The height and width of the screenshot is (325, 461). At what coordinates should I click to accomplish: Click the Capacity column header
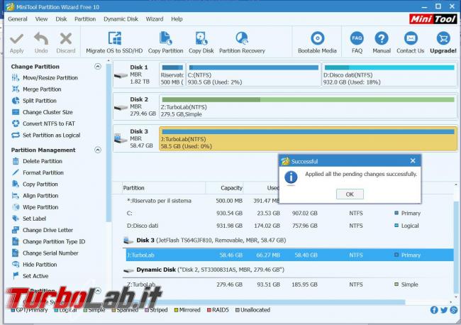(x=225, y=188)
